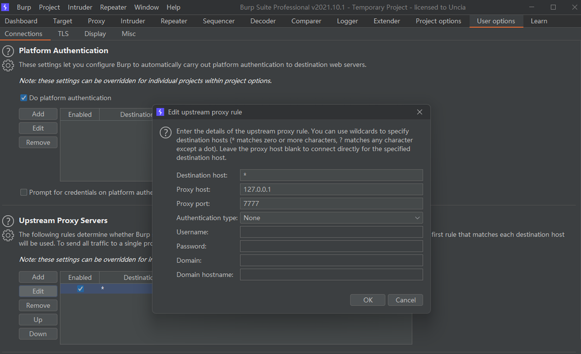This screenshot has height=354, width=581.
Task: Click Add under Platform Authentication
Action: [38, 114]
